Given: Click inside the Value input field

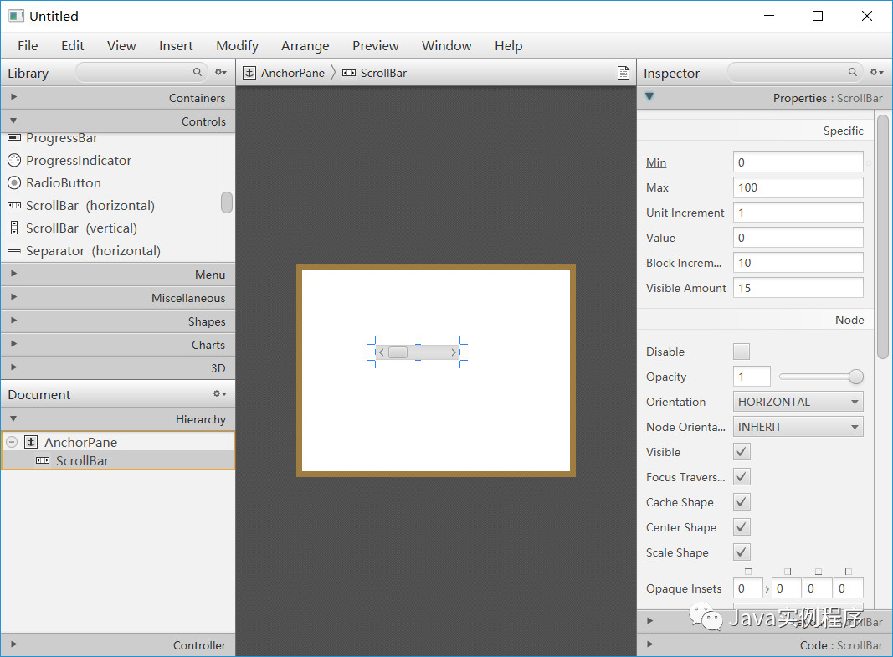Looking at the screenshot, I should (x=797, y=238).
